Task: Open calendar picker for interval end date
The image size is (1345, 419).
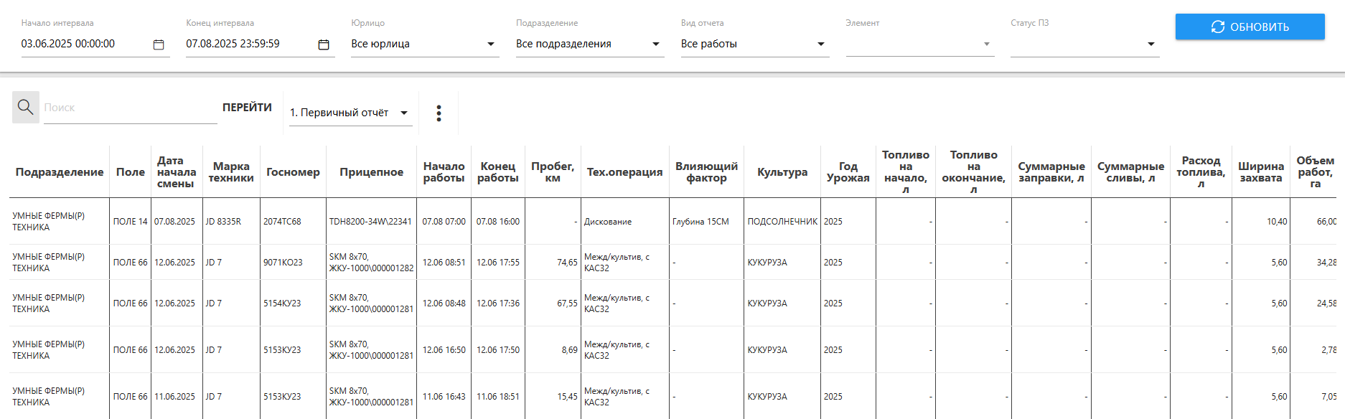Action: pyautogui.click(x=324, y=44)
